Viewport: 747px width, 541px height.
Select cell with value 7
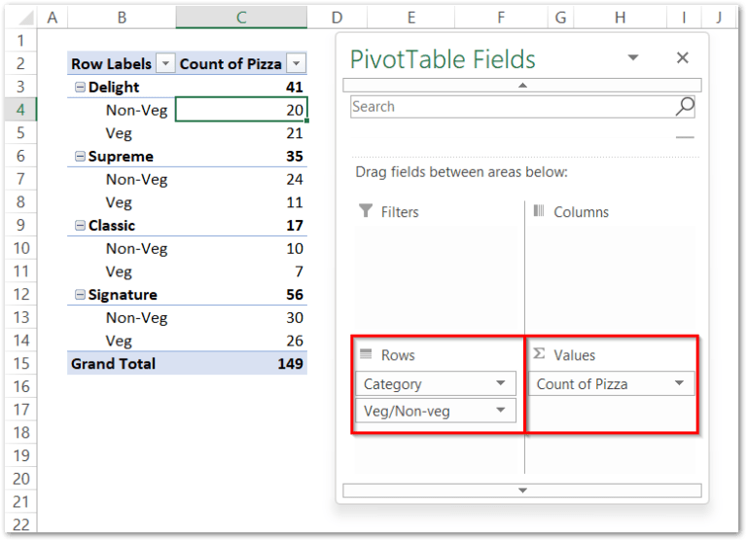pyautogui.click(x=241, y=271)
